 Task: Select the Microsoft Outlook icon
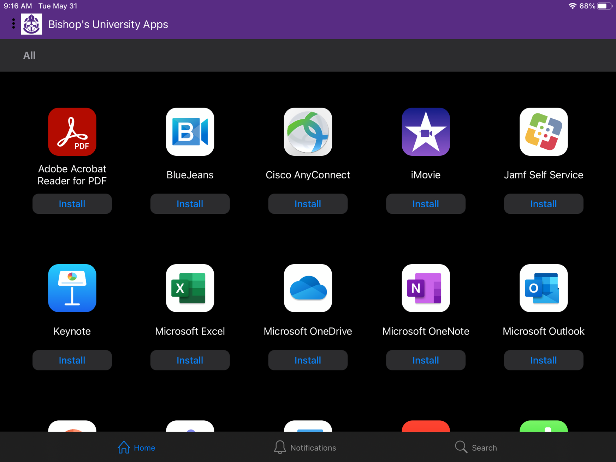click(543, 288)
